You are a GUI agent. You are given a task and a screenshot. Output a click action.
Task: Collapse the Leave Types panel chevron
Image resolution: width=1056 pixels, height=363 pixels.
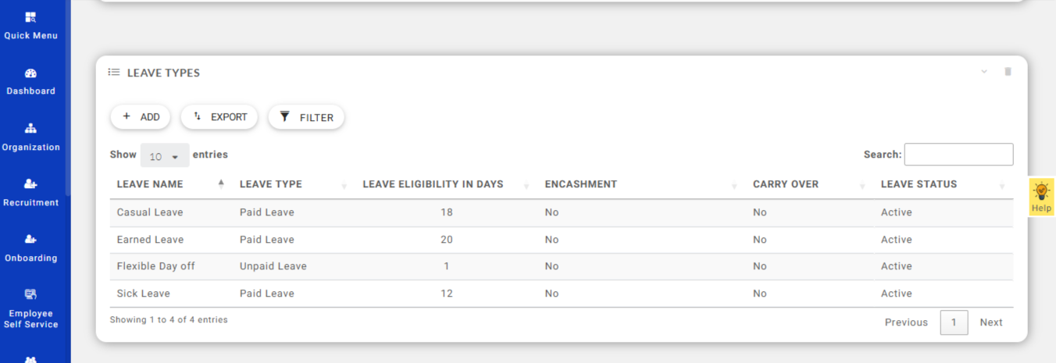(984, 72)
